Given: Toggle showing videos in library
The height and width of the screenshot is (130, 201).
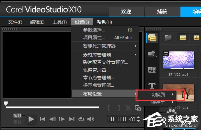Looking at the screenshot, I should (183, 37).
